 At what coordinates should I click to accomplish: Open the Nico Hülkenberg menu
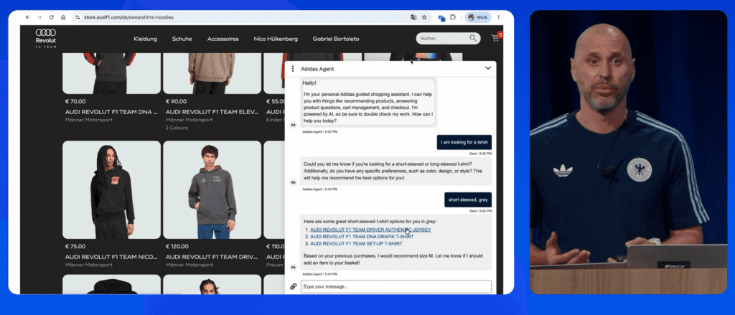[276, 39]
